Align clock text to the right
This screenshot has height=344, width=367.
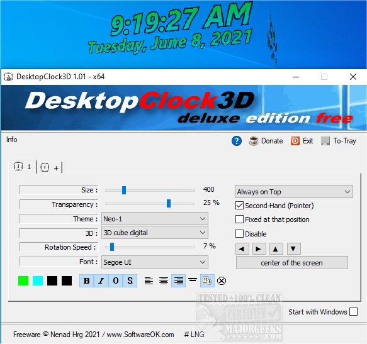click(178, 280)
